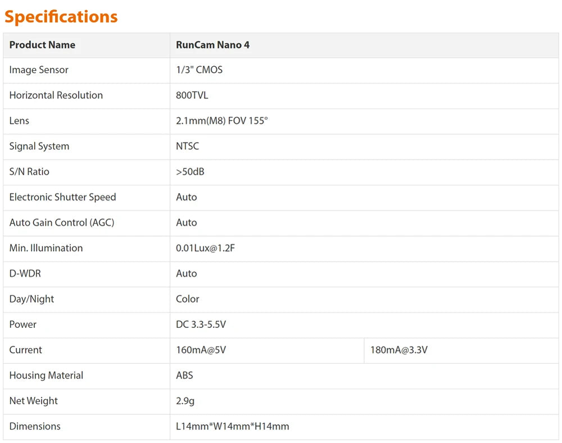Select the D-WDR row label

(25, 273)
